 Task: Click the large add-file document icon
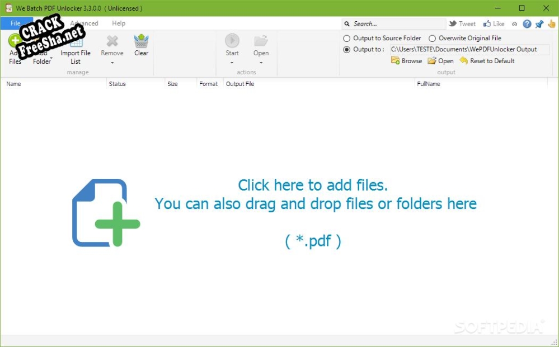click(x=106, y=213)
